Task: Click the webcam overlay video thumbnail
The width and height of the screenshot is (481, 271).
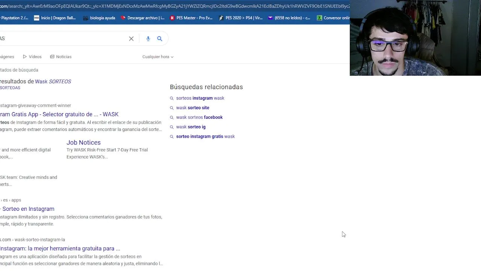Action: pos(415,38)
